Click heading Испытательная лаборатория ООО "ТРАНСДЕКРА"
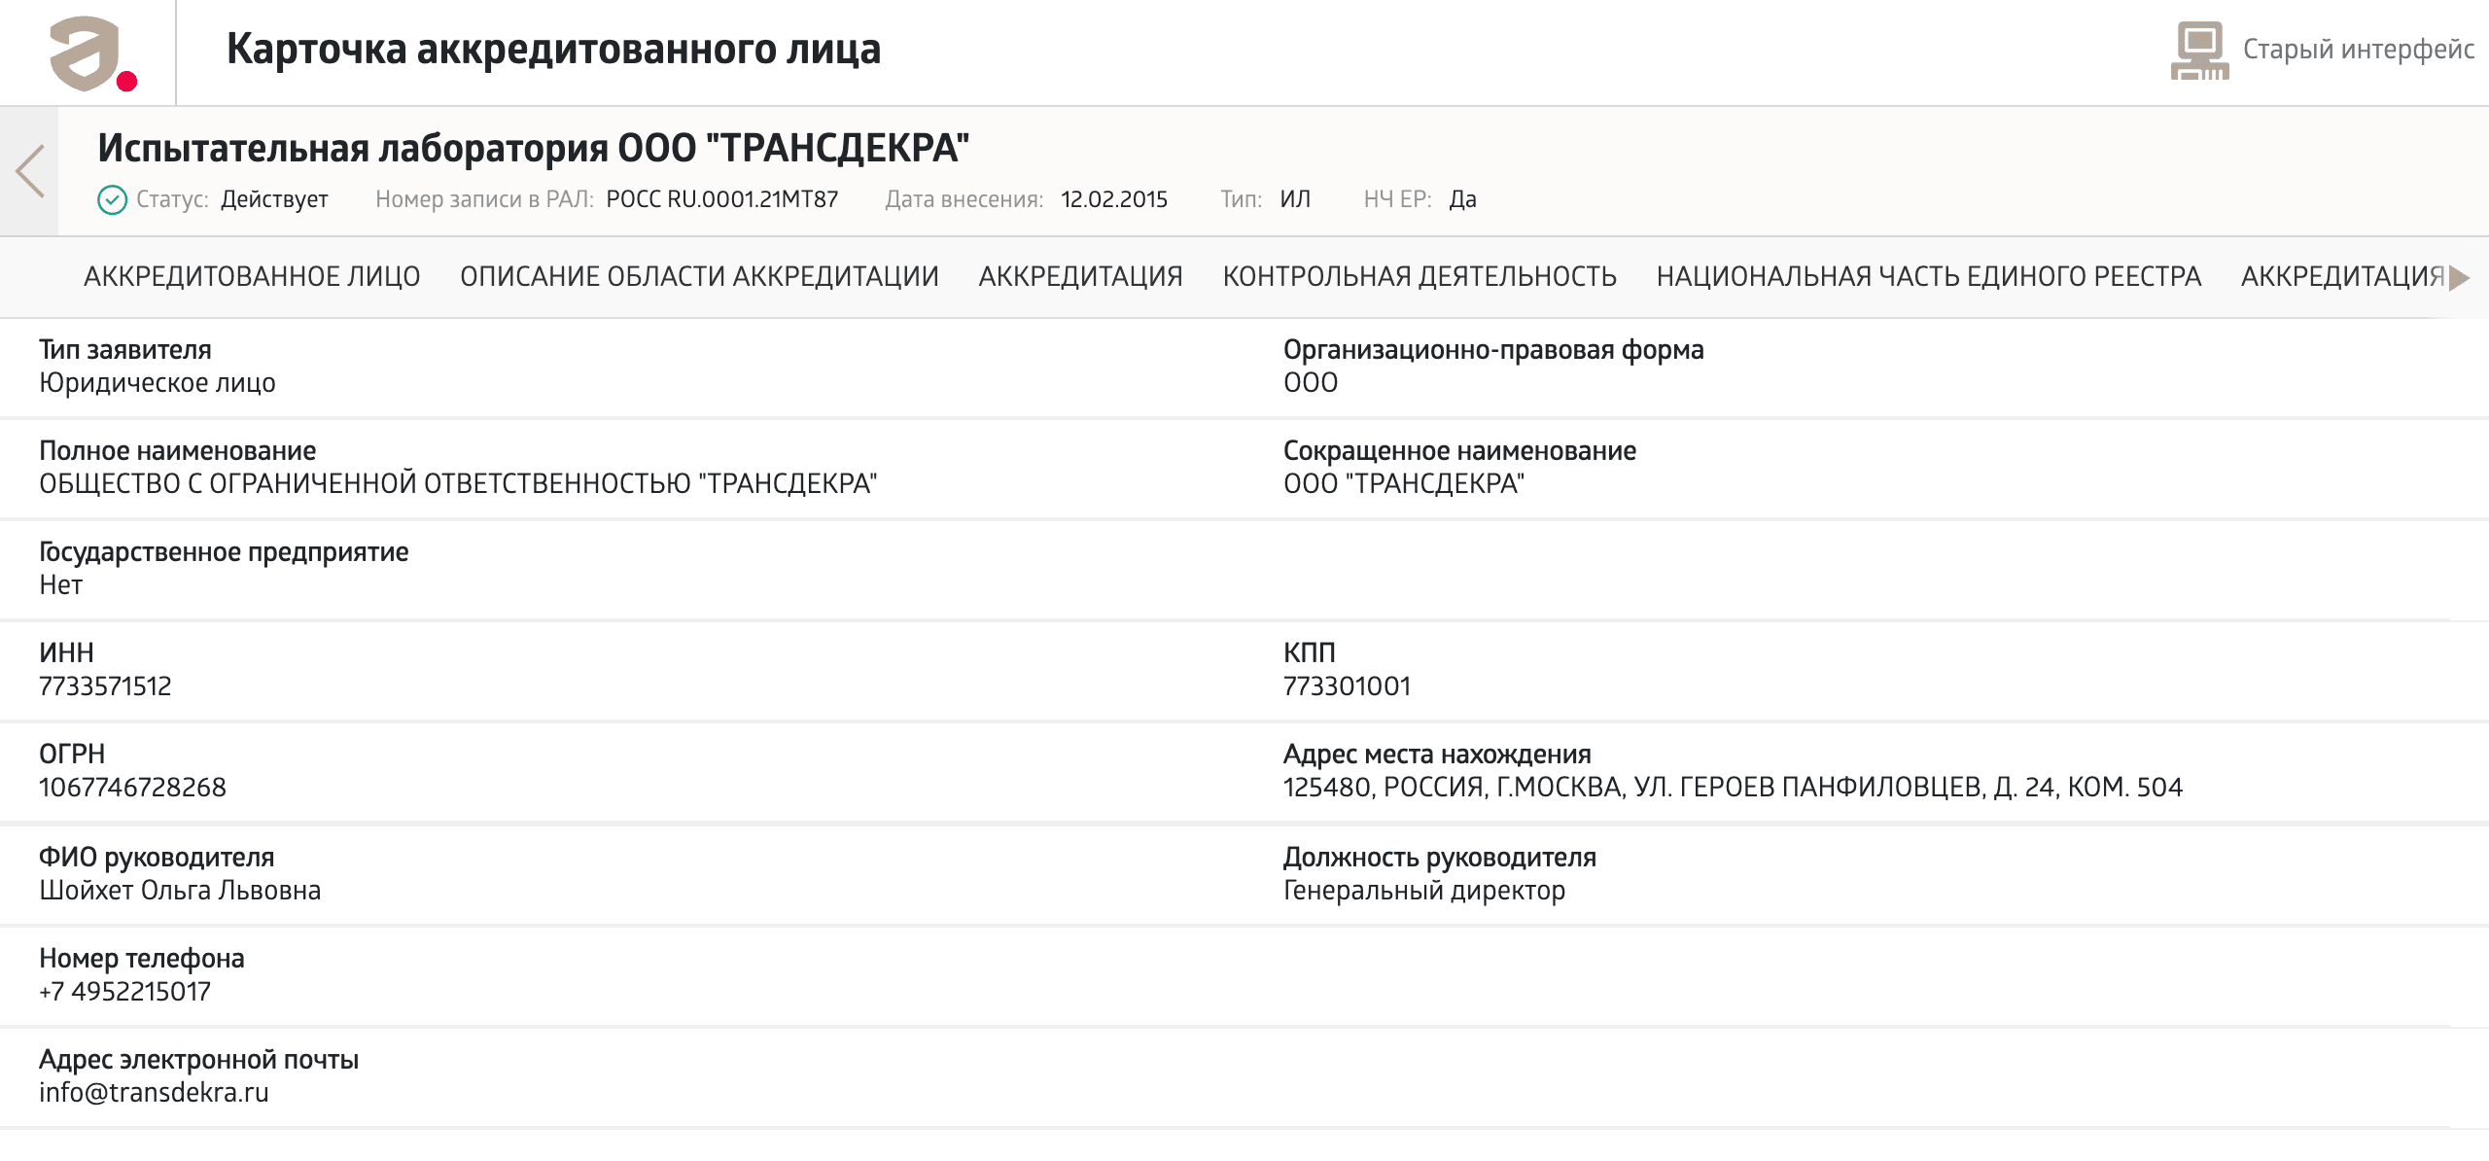Image resolution: width=2489 pixels, height=1161 pixels. coord(533,148)
